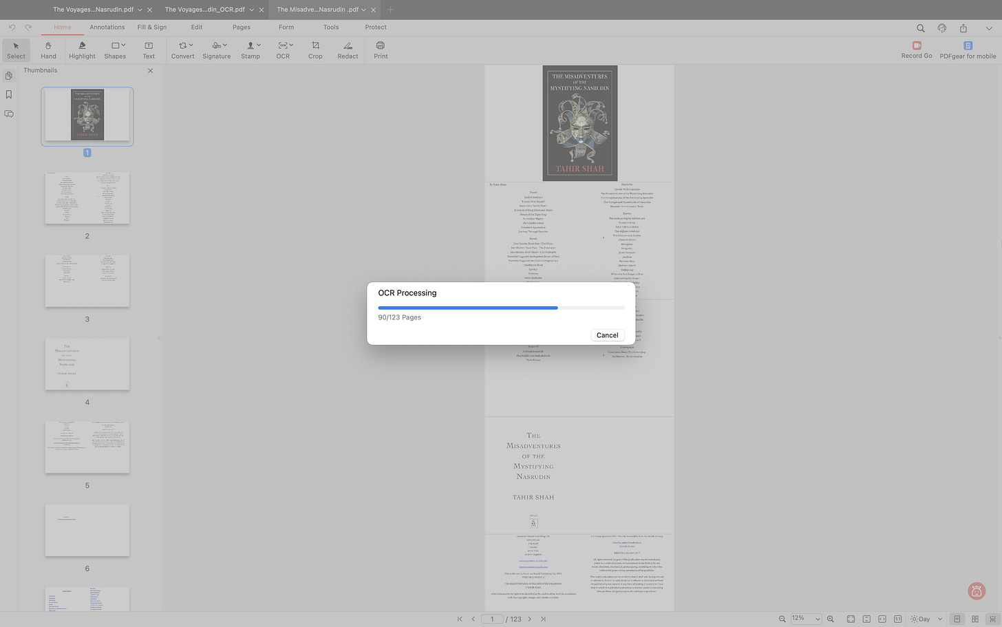This screenshot has width=1002, height=627.
Task: Select the Redact tool
Action: [348, 50]
